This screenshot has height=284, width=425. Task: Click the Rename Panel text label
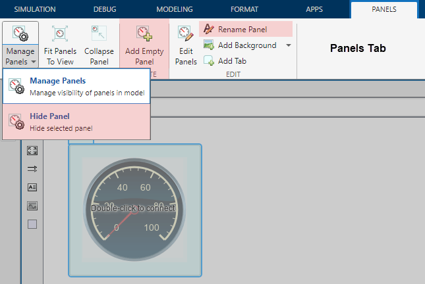point(242,29)
